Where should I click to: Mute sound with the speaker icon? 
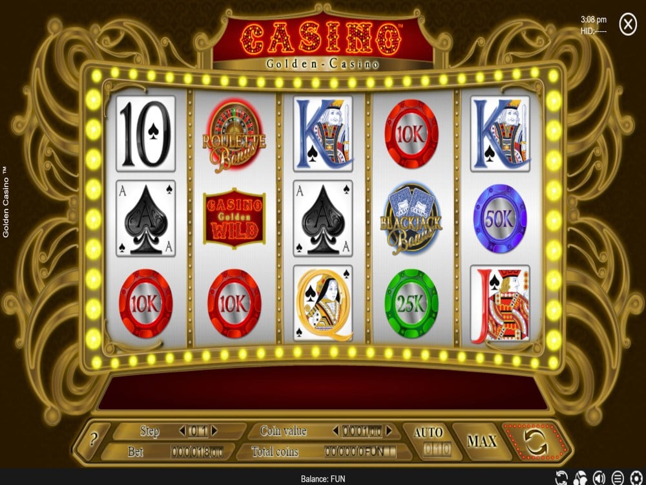coord(599,478)
